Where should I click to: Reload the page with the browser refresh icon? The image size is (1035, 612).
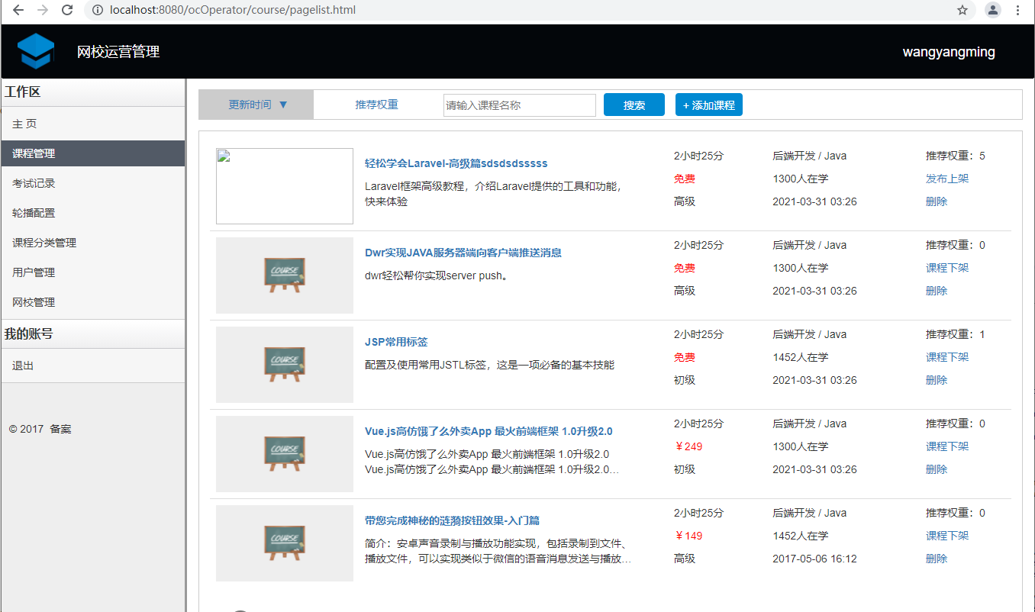point(67,11)
